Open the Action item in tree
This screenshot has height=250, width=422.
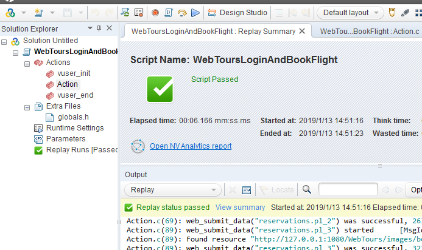[x=67, y=84]
